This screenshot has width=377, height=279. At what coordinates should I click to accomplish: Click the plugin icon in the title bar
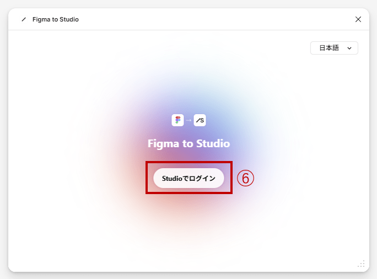[x=24, y=19]
